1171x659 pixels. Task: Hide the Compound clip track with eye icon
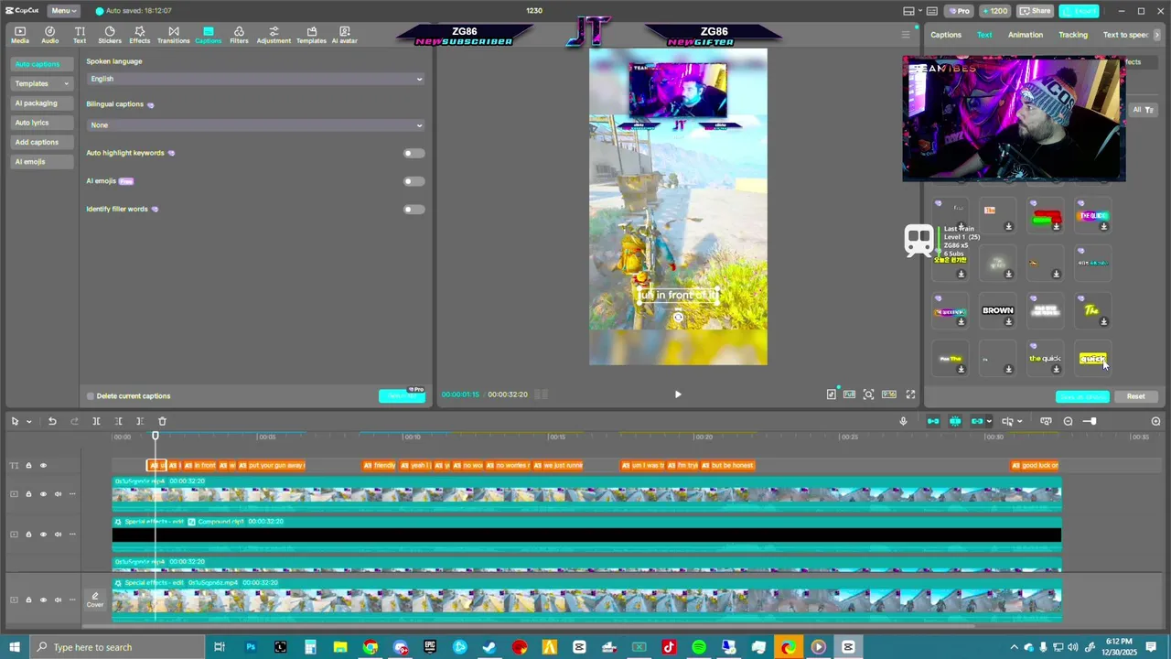coord(43,535)
